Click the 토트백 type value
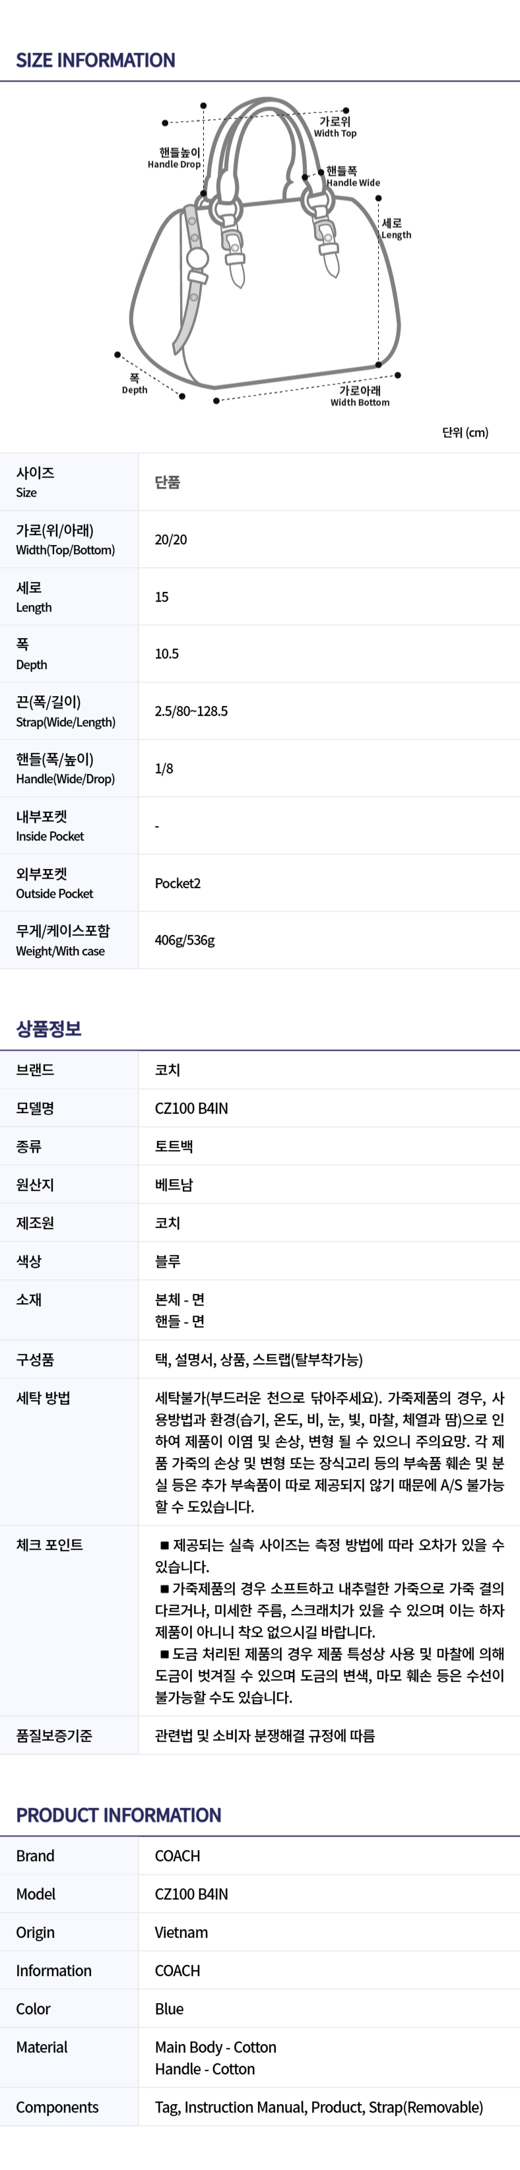The image size is (520, 2170). (x=174, y=1147)
